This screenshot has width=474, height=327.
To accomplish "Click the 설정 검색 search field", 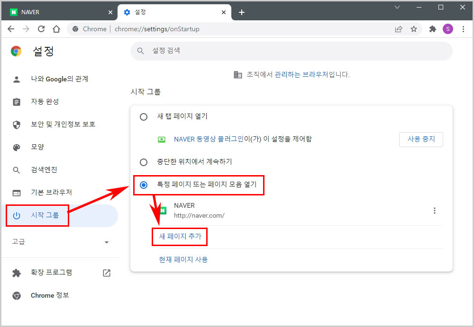I will pos(292,51).
